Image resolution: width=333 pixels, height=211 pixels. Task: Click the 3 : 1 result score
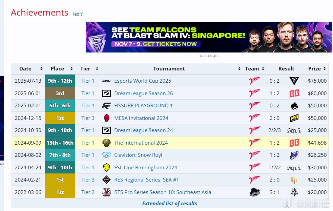pyautogui.click(x=274, y=192)
